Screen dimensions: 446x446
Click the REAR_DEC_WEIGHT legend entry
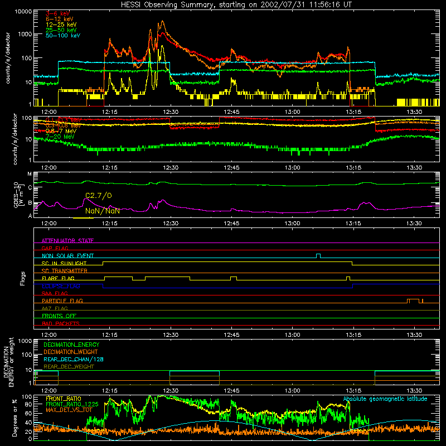pyautogui.click(x=69, y=367)
